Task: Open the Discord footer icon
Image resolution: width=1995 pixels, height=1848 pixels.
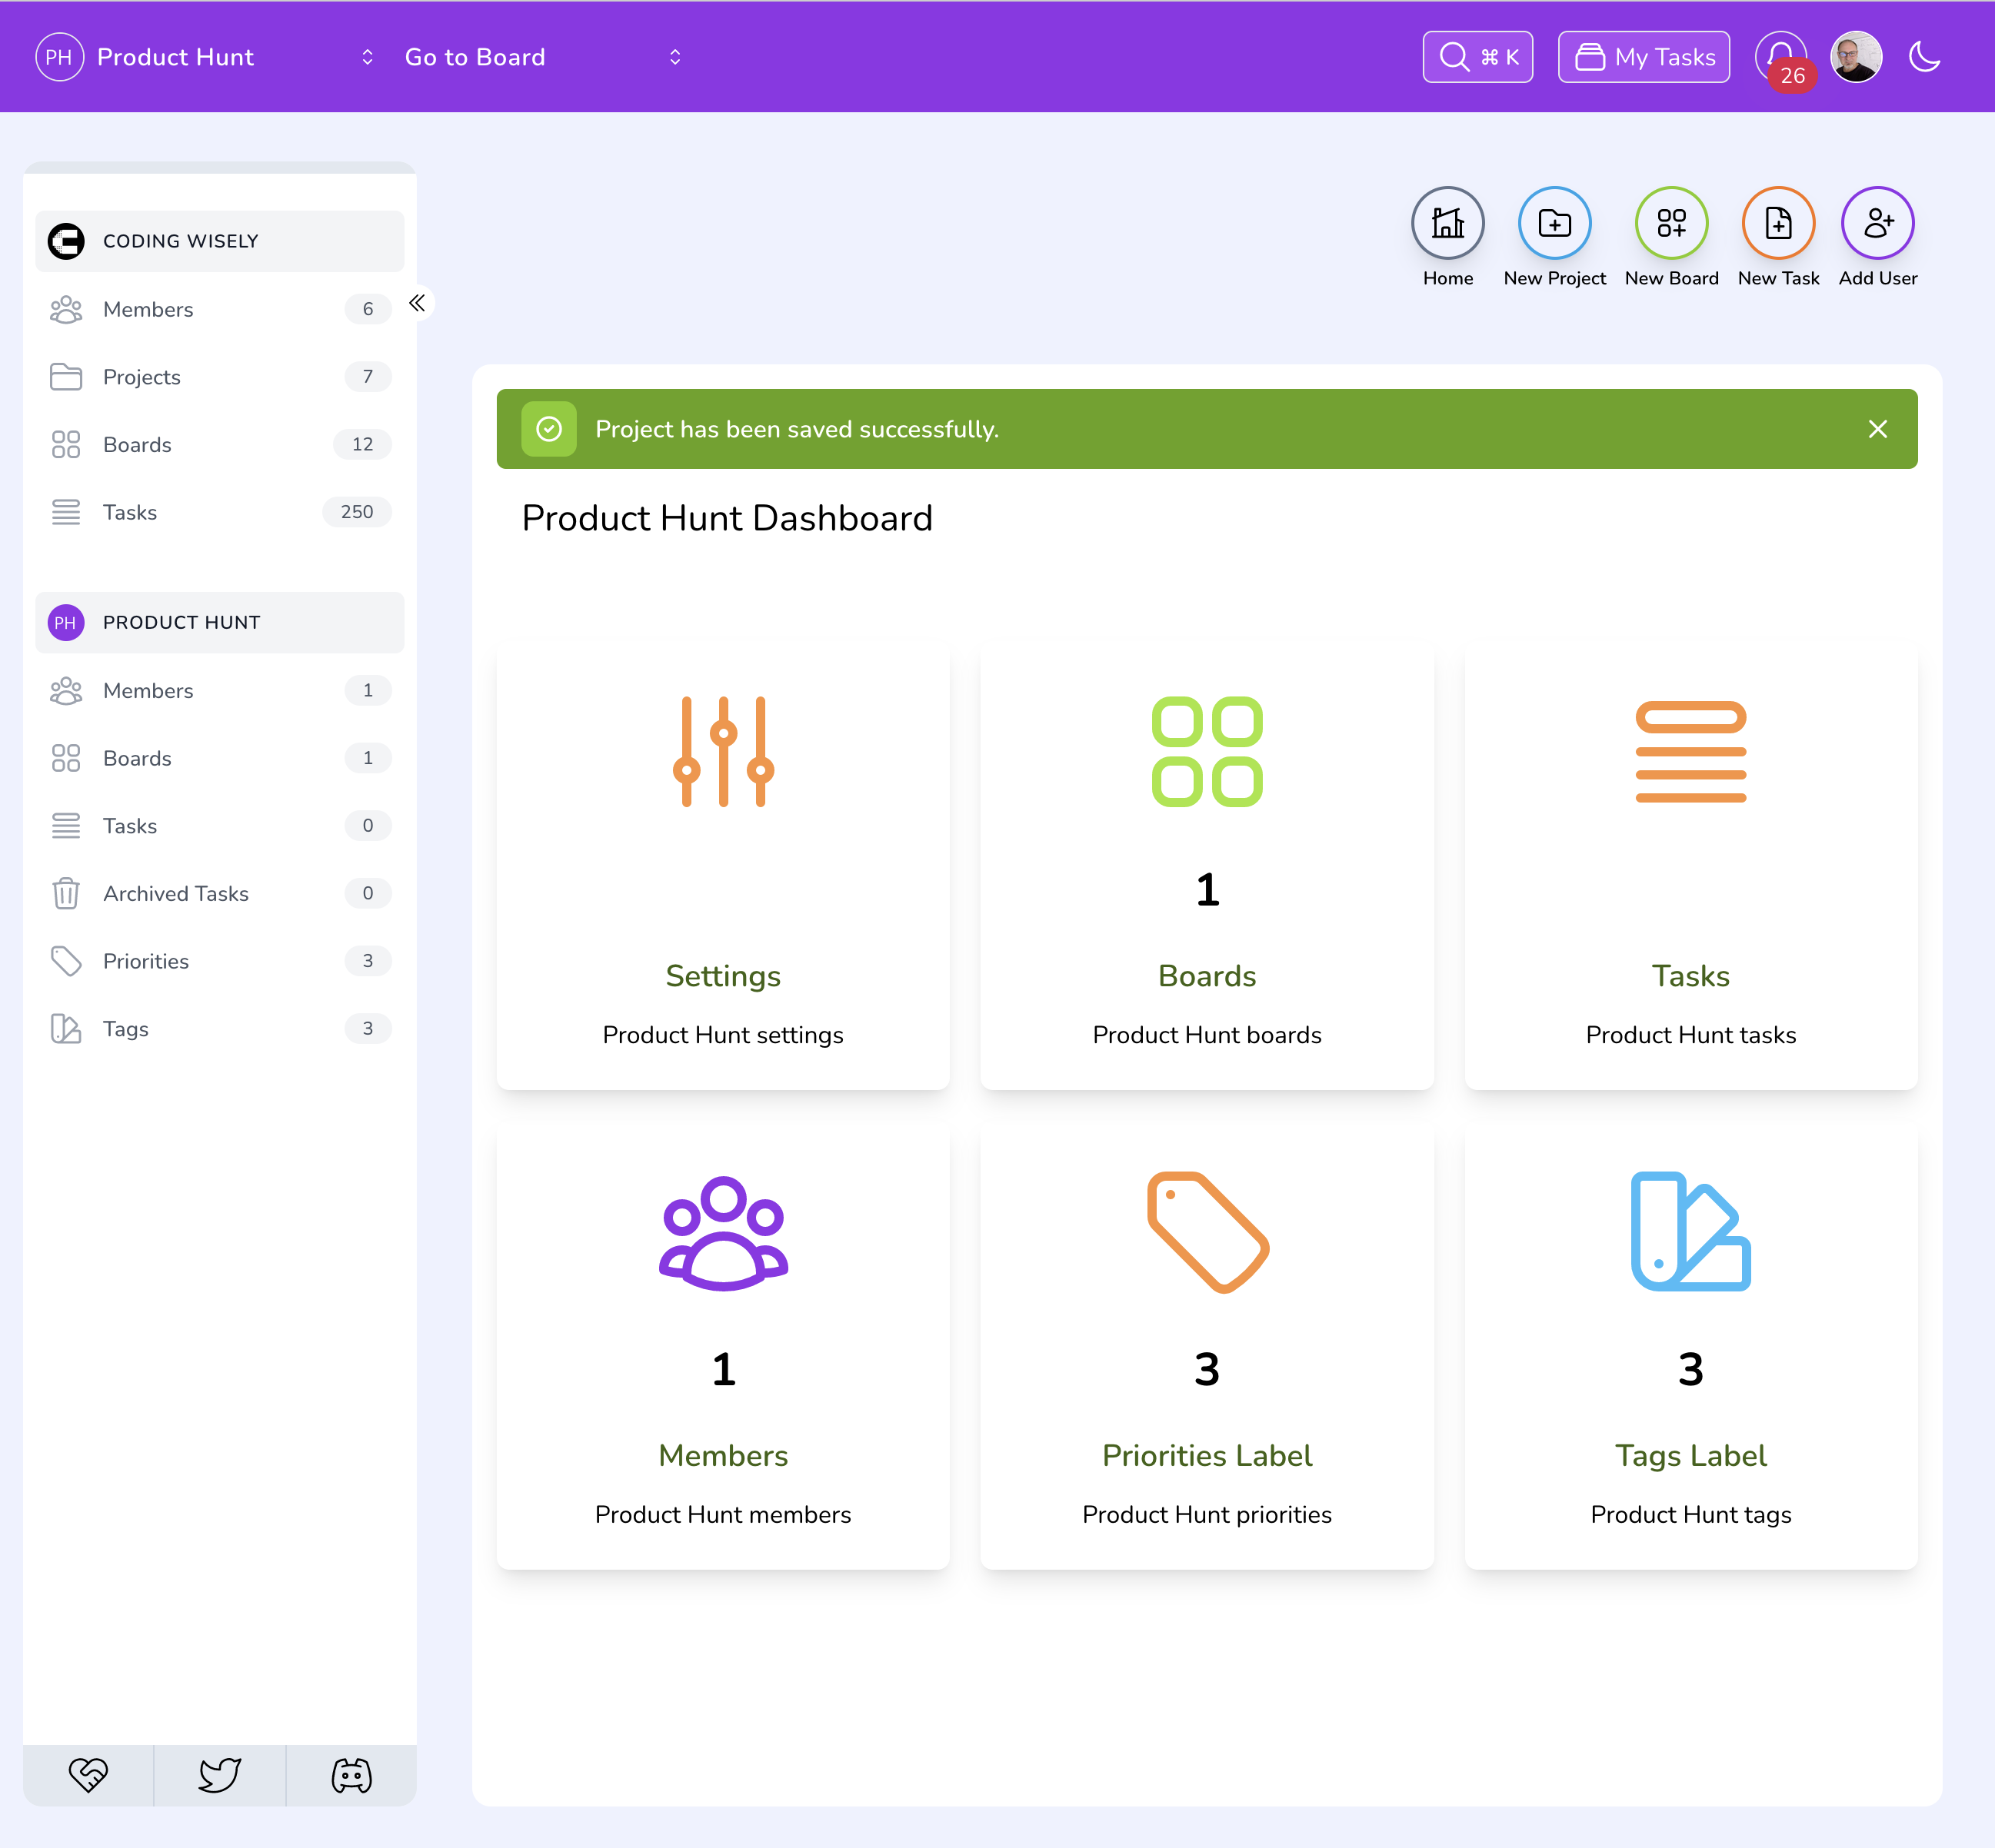Action: coord(351,1775)
